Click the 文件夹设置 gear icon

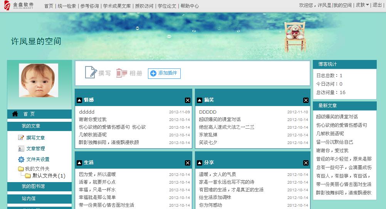tap(21, 159)
